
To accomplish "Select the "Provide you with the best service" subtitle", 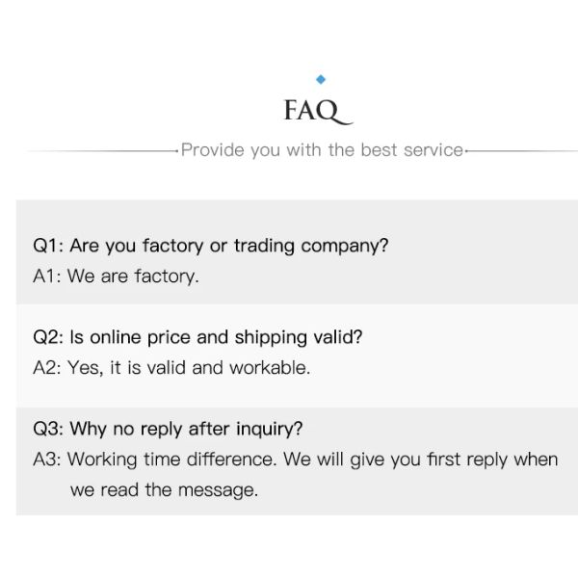I will [x=322, y=150].
